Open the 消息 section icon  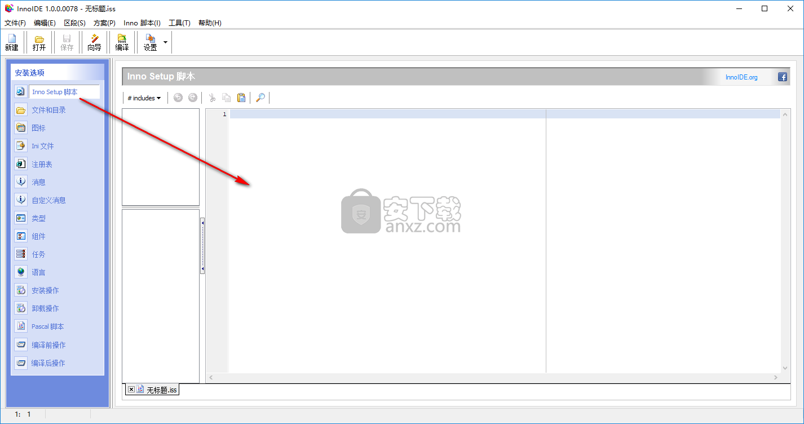[21, 182]
